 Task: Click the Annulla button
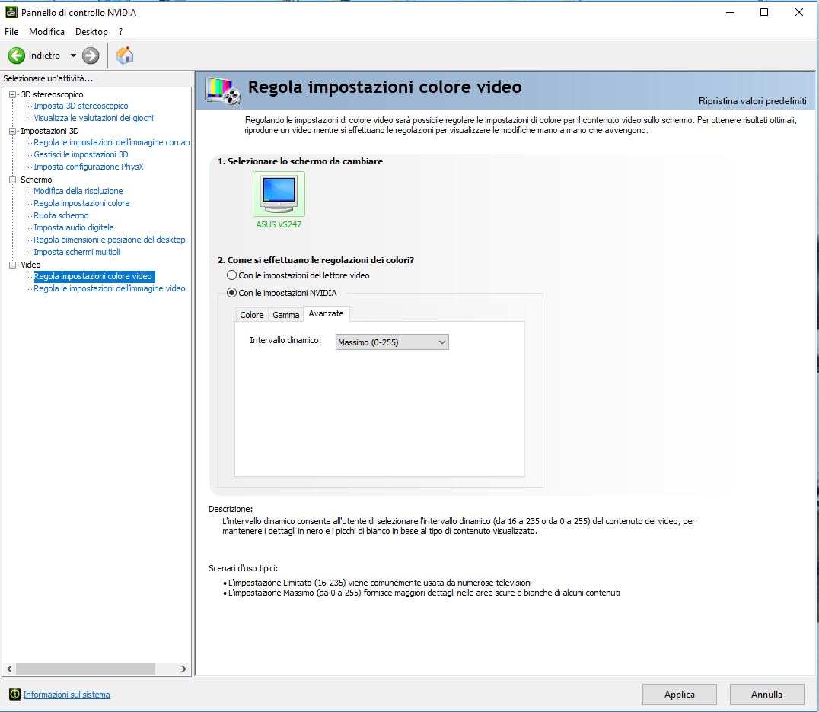(766, 695)
